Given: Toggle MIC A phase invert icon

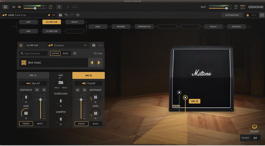Looking at the screenshot, I should point(44,90).
